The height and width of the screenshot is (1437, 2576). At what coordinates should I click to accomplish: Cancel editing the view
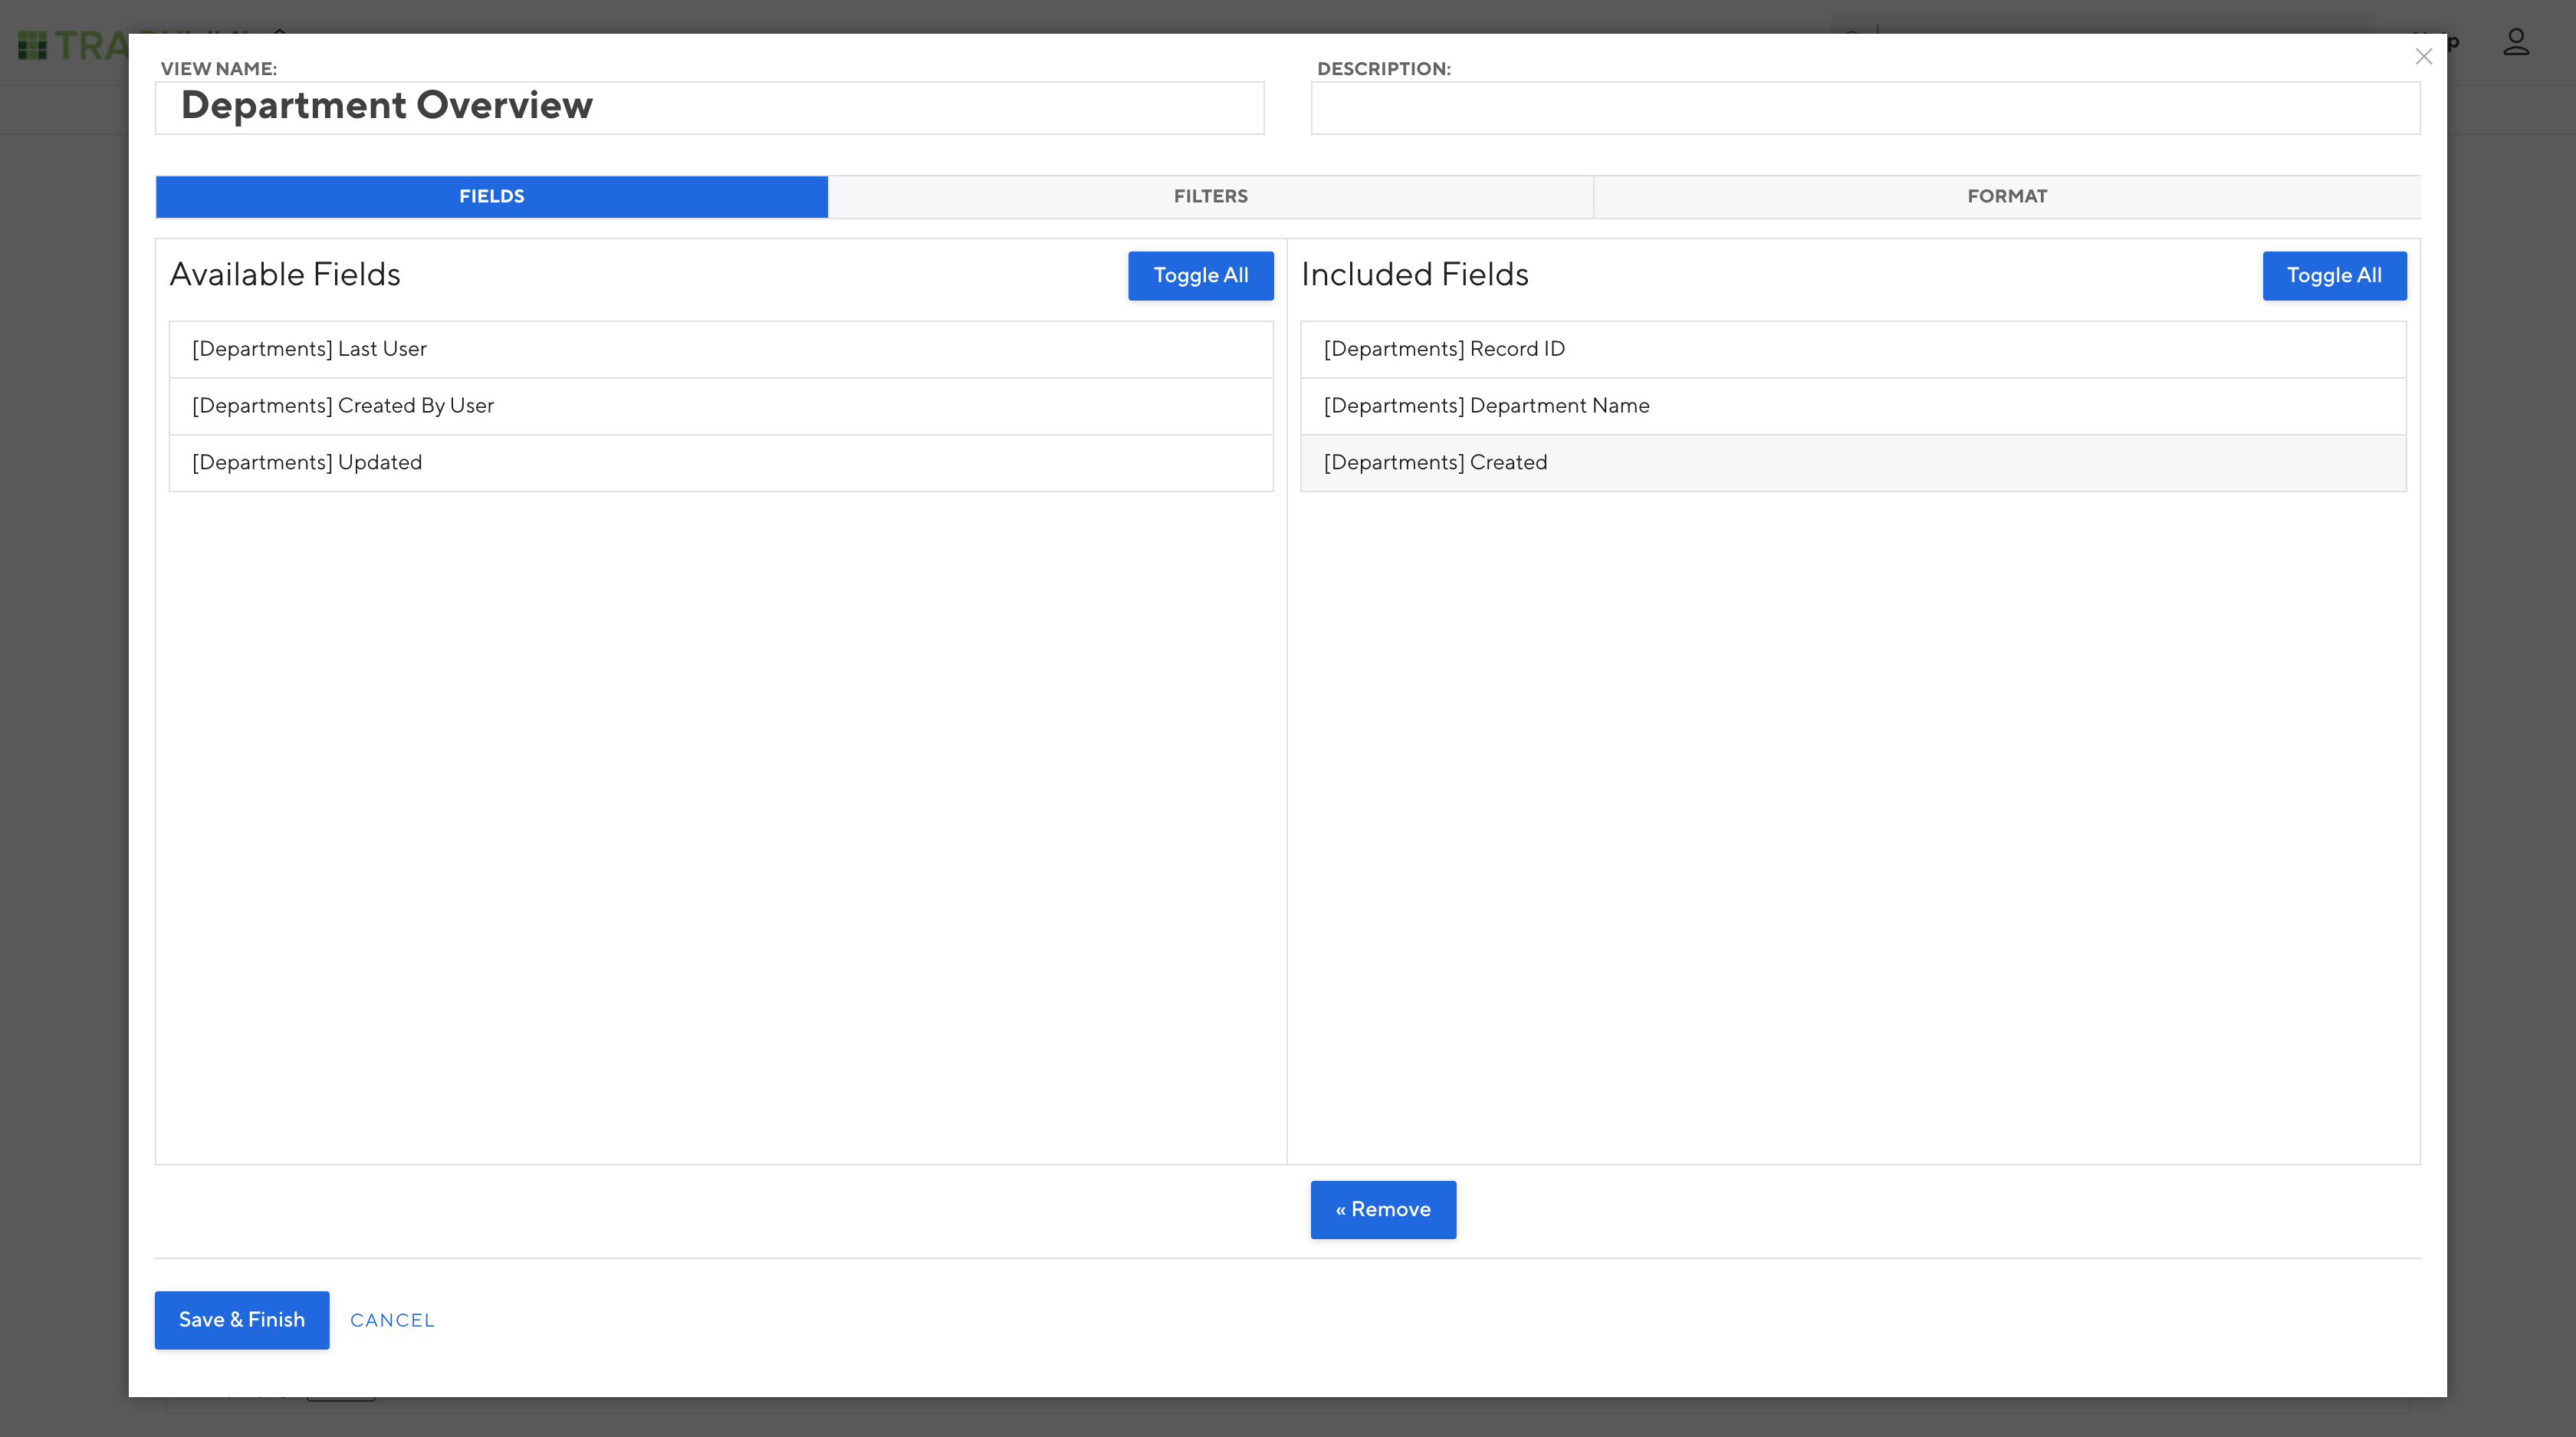point(392,1320)
